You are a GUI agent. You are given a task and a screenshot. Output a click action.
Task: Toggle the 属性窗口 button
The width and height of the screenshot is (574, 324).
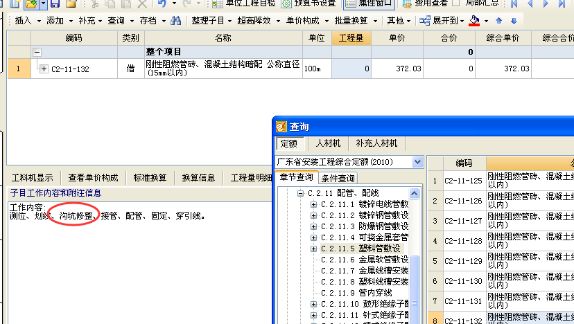(x=369, y=3)
